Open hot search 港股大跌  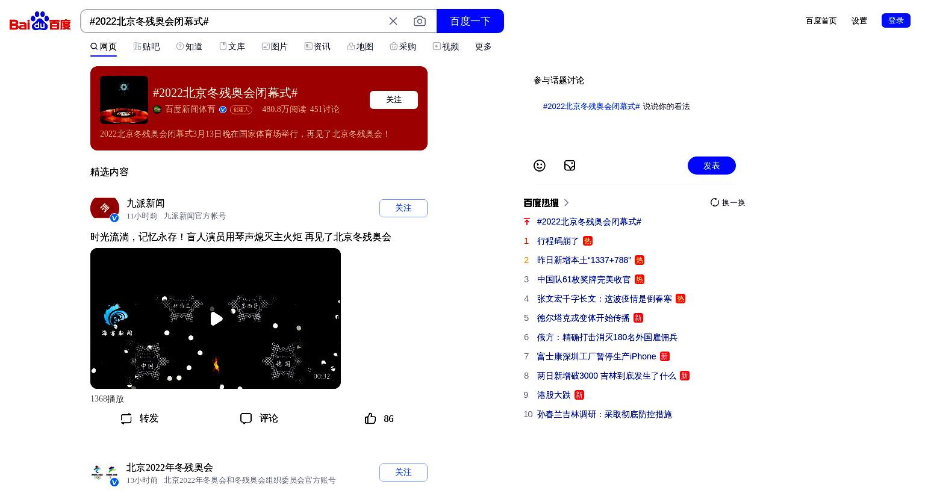point(554,395)
